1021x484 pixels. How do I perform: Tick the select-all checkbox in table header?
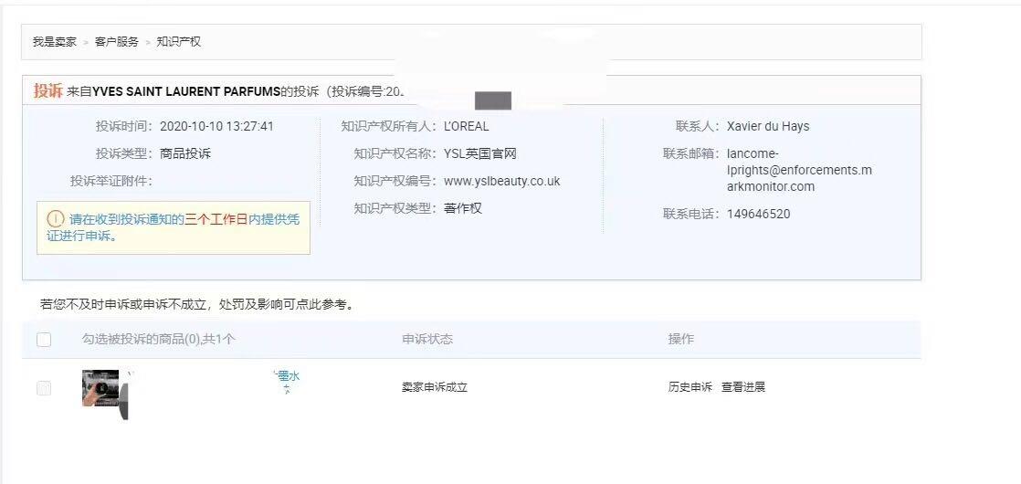pyautogui.click(x=44, y=340)
